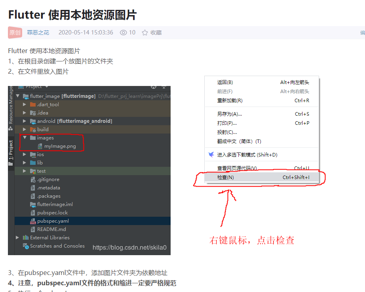Choose 返回(B) in context menu
The width and height of the screenshot is (365, 292).
262,82
